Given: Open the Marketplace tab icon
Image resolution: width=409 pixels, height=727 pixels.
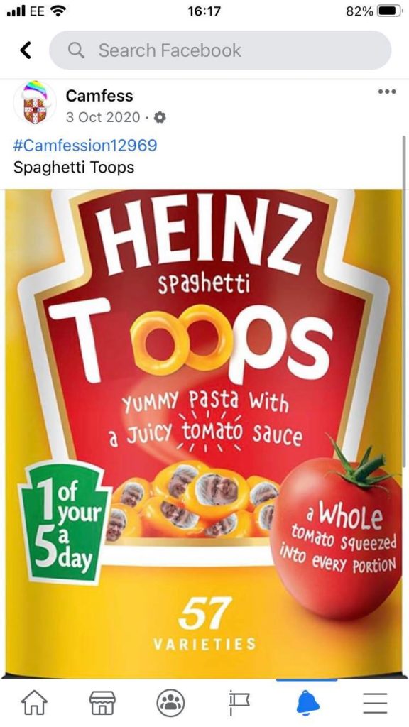Looking at the screenshot, I should [102, 703].
